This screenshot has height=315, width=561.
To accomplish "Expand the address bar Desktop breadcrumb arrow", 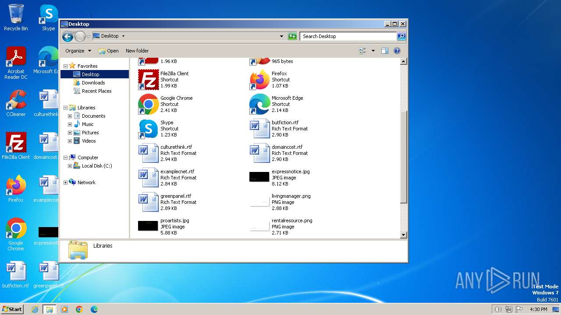I will 123,36.
